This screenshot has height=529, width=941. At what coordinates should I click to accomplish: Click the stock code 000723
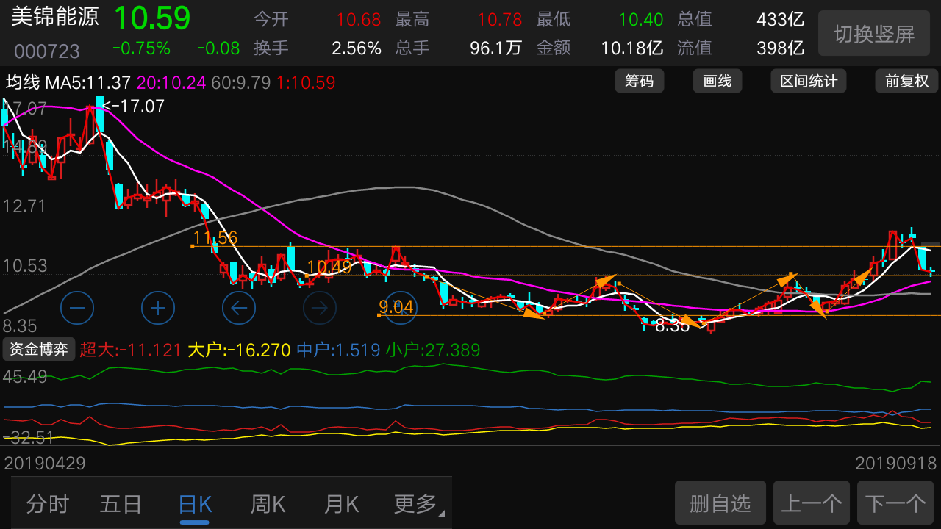[x=47, y=51]
